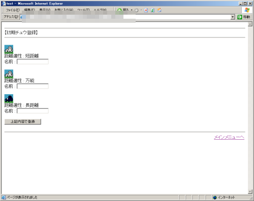Maximize the Internet Explorer window
The height and width of the screenshot is (201, 254).
[x=245, y=4]
